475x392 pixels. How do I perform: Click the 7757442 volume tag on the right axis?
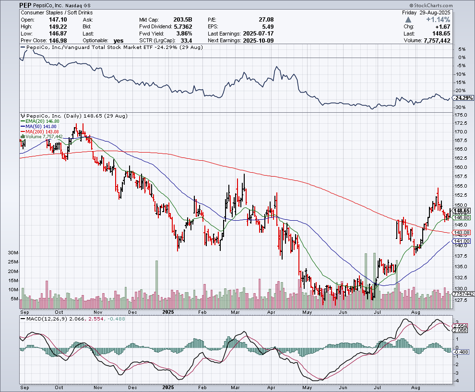click(463, 294)
